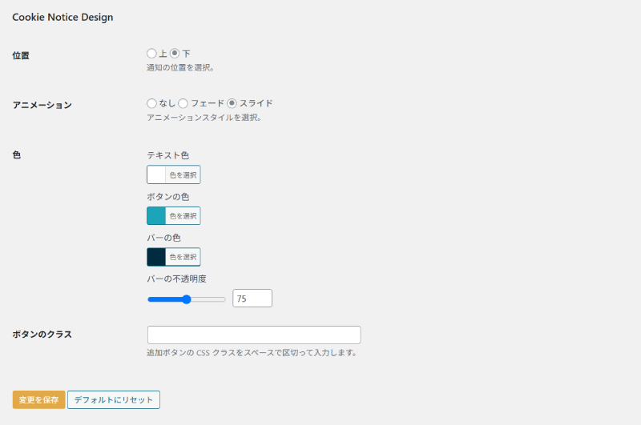Click the teal ボタンの色 color swatch
The width and height of the screenshot is (641, 425).
click(156, 216)
